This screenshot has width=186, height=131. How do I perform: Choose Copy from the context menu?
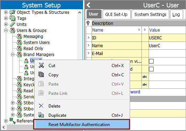point(82,75)
